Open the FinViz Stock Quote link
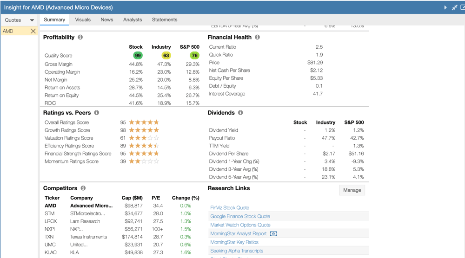 coord(230,208)
